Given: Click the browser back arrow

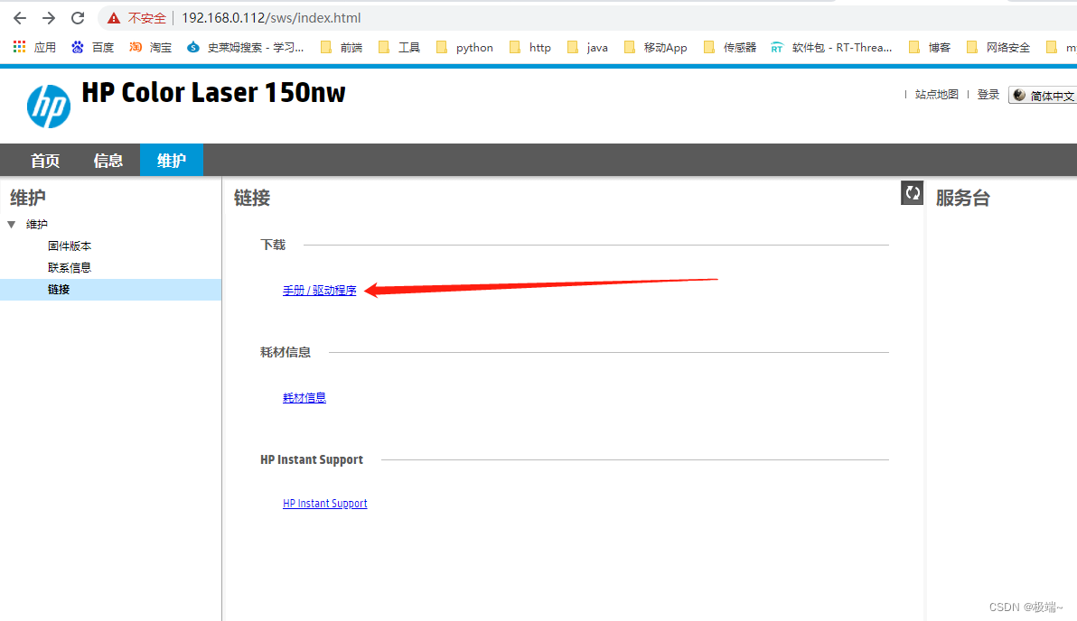Looking at the screenshot, I should click(x=20, y=18).
